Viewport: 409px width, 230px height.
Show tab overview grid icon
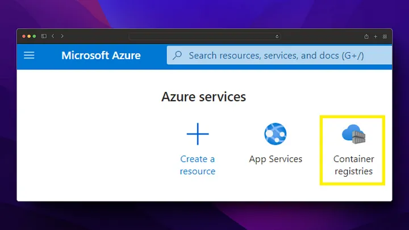click(385, 37)
